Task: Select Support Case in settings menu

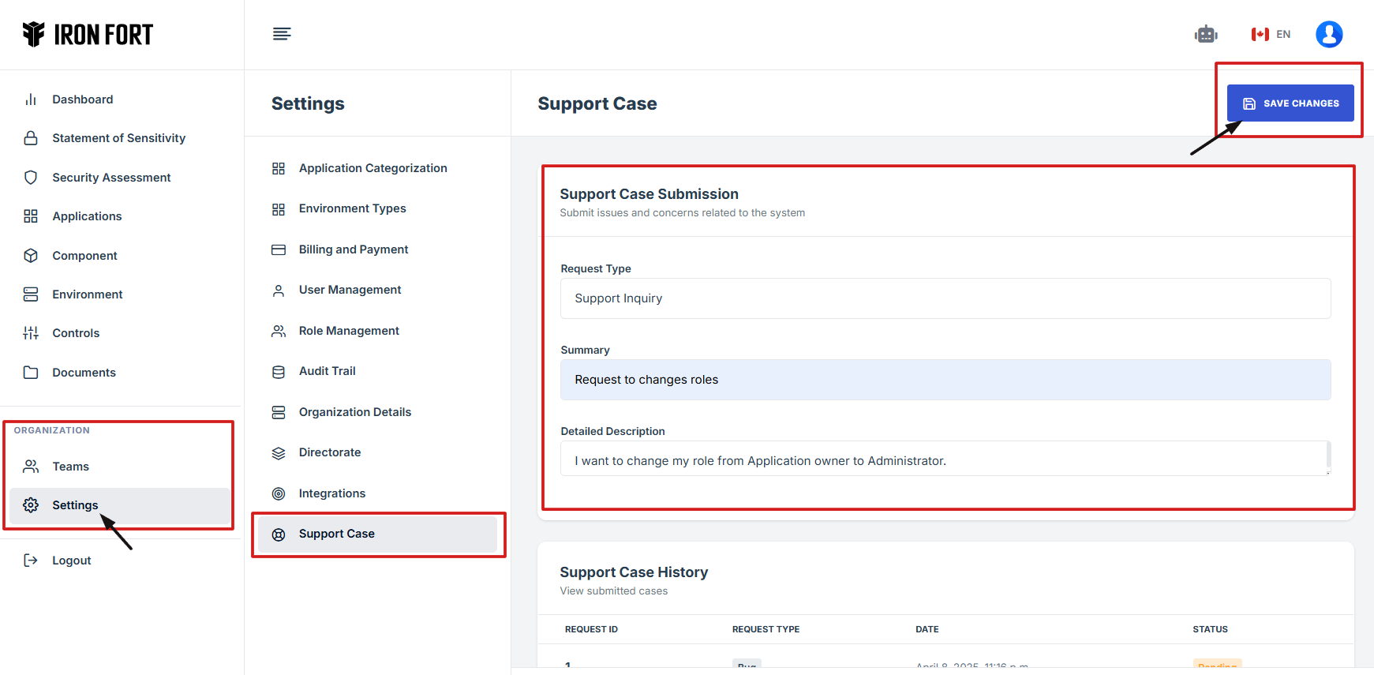Action: click(x=337, y=534)
